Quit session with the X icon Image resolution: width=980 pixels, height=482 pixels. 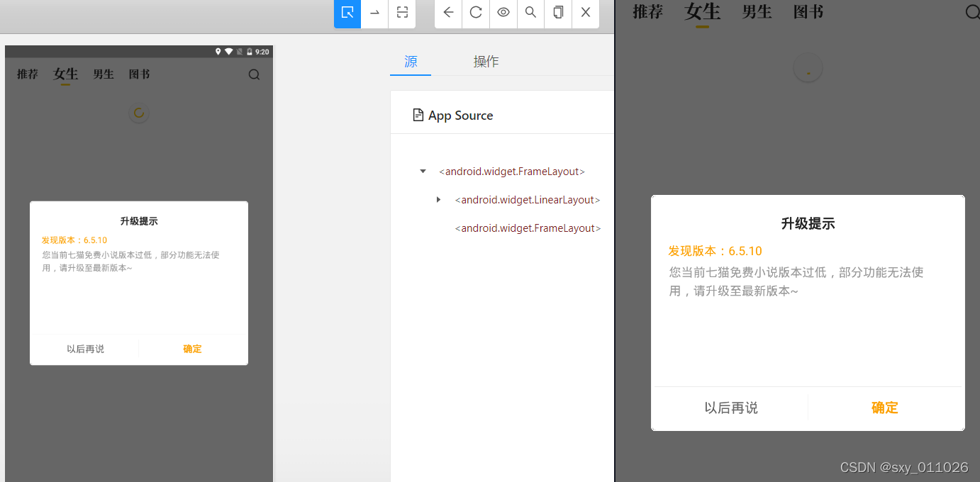586,12
